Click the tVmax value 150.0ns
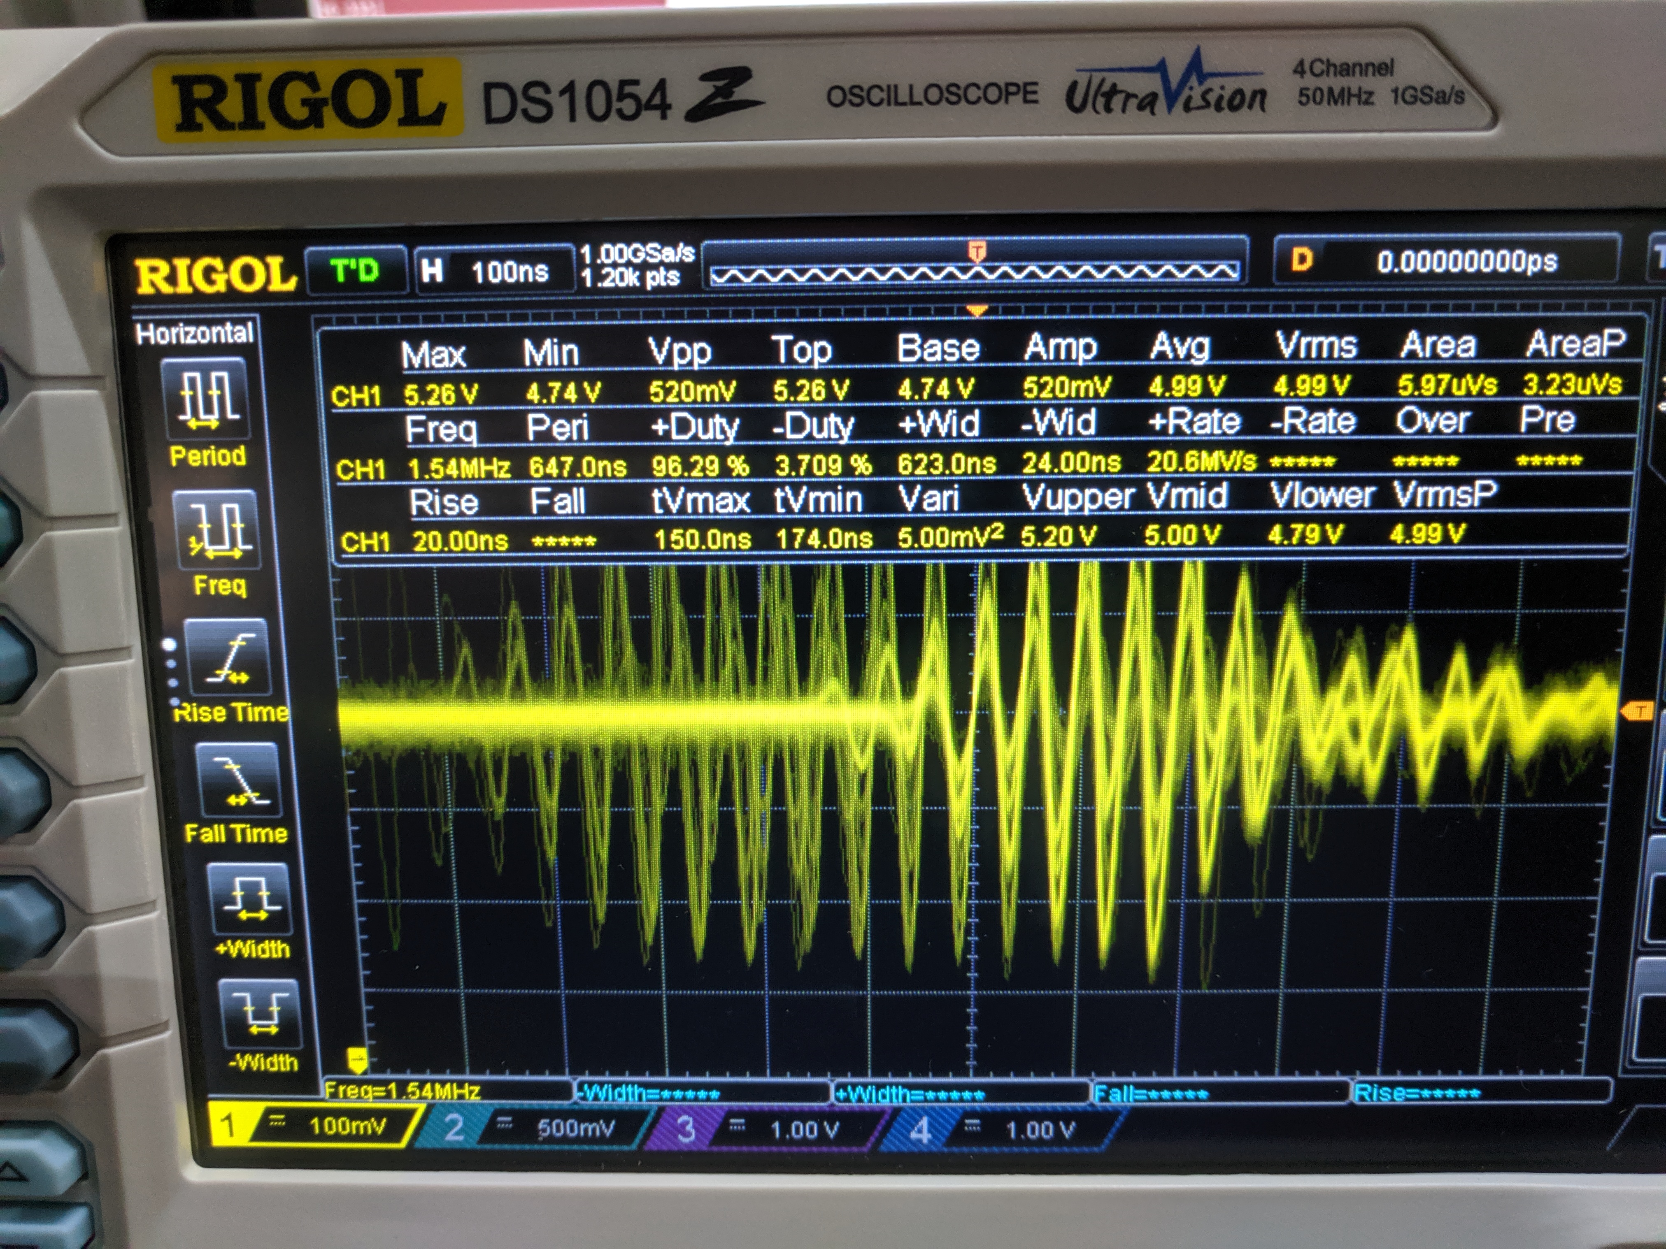This screenshot has width=1666, height=1249. (702, 539)
